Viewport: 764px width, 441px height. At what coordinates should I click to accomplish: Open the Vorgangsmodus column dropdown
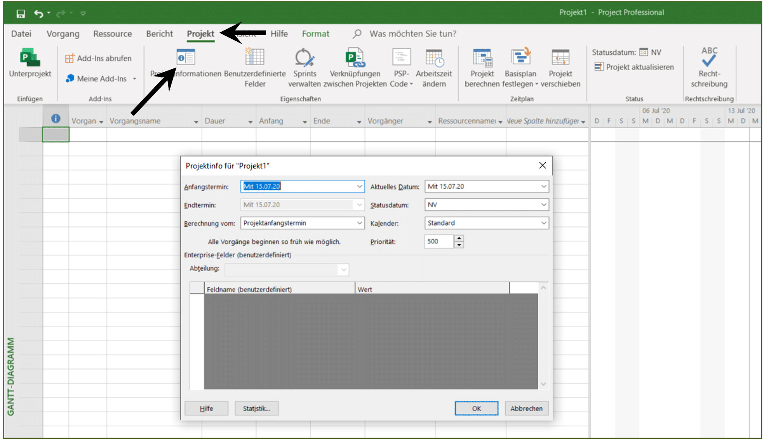point(101,122)
